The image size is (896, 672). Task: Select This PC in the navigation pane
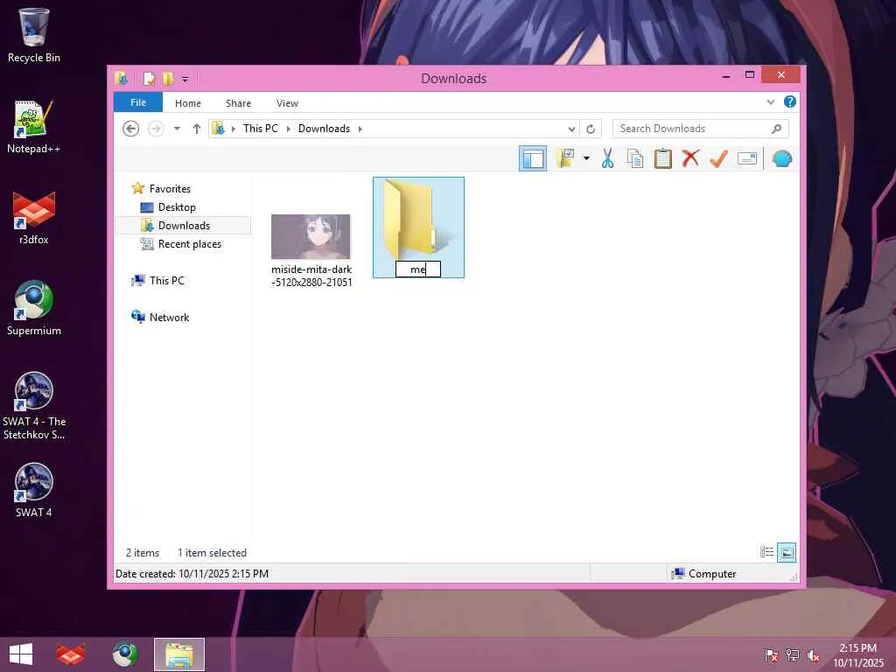click(x=167, y=281)
